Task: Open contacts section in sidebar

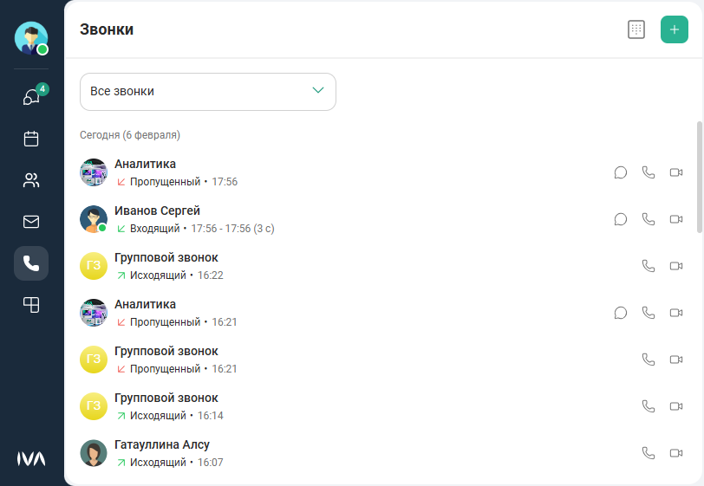Action: tap(31, 180)
